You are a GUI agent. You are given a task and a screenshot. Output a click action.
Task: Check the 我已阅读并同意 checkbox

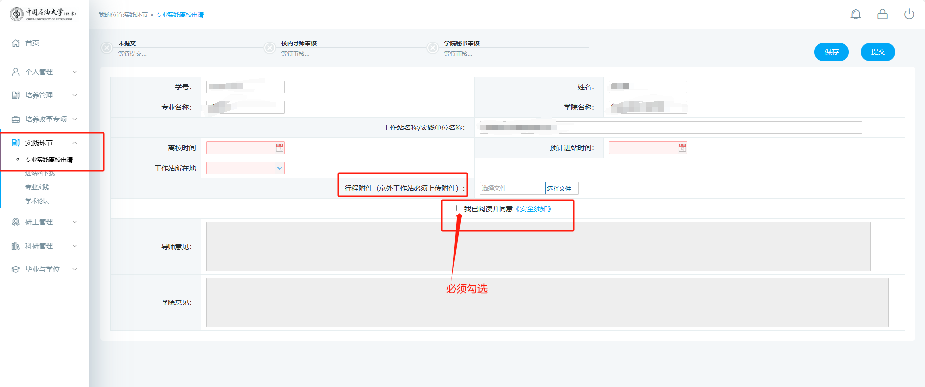tap(459, 208)
